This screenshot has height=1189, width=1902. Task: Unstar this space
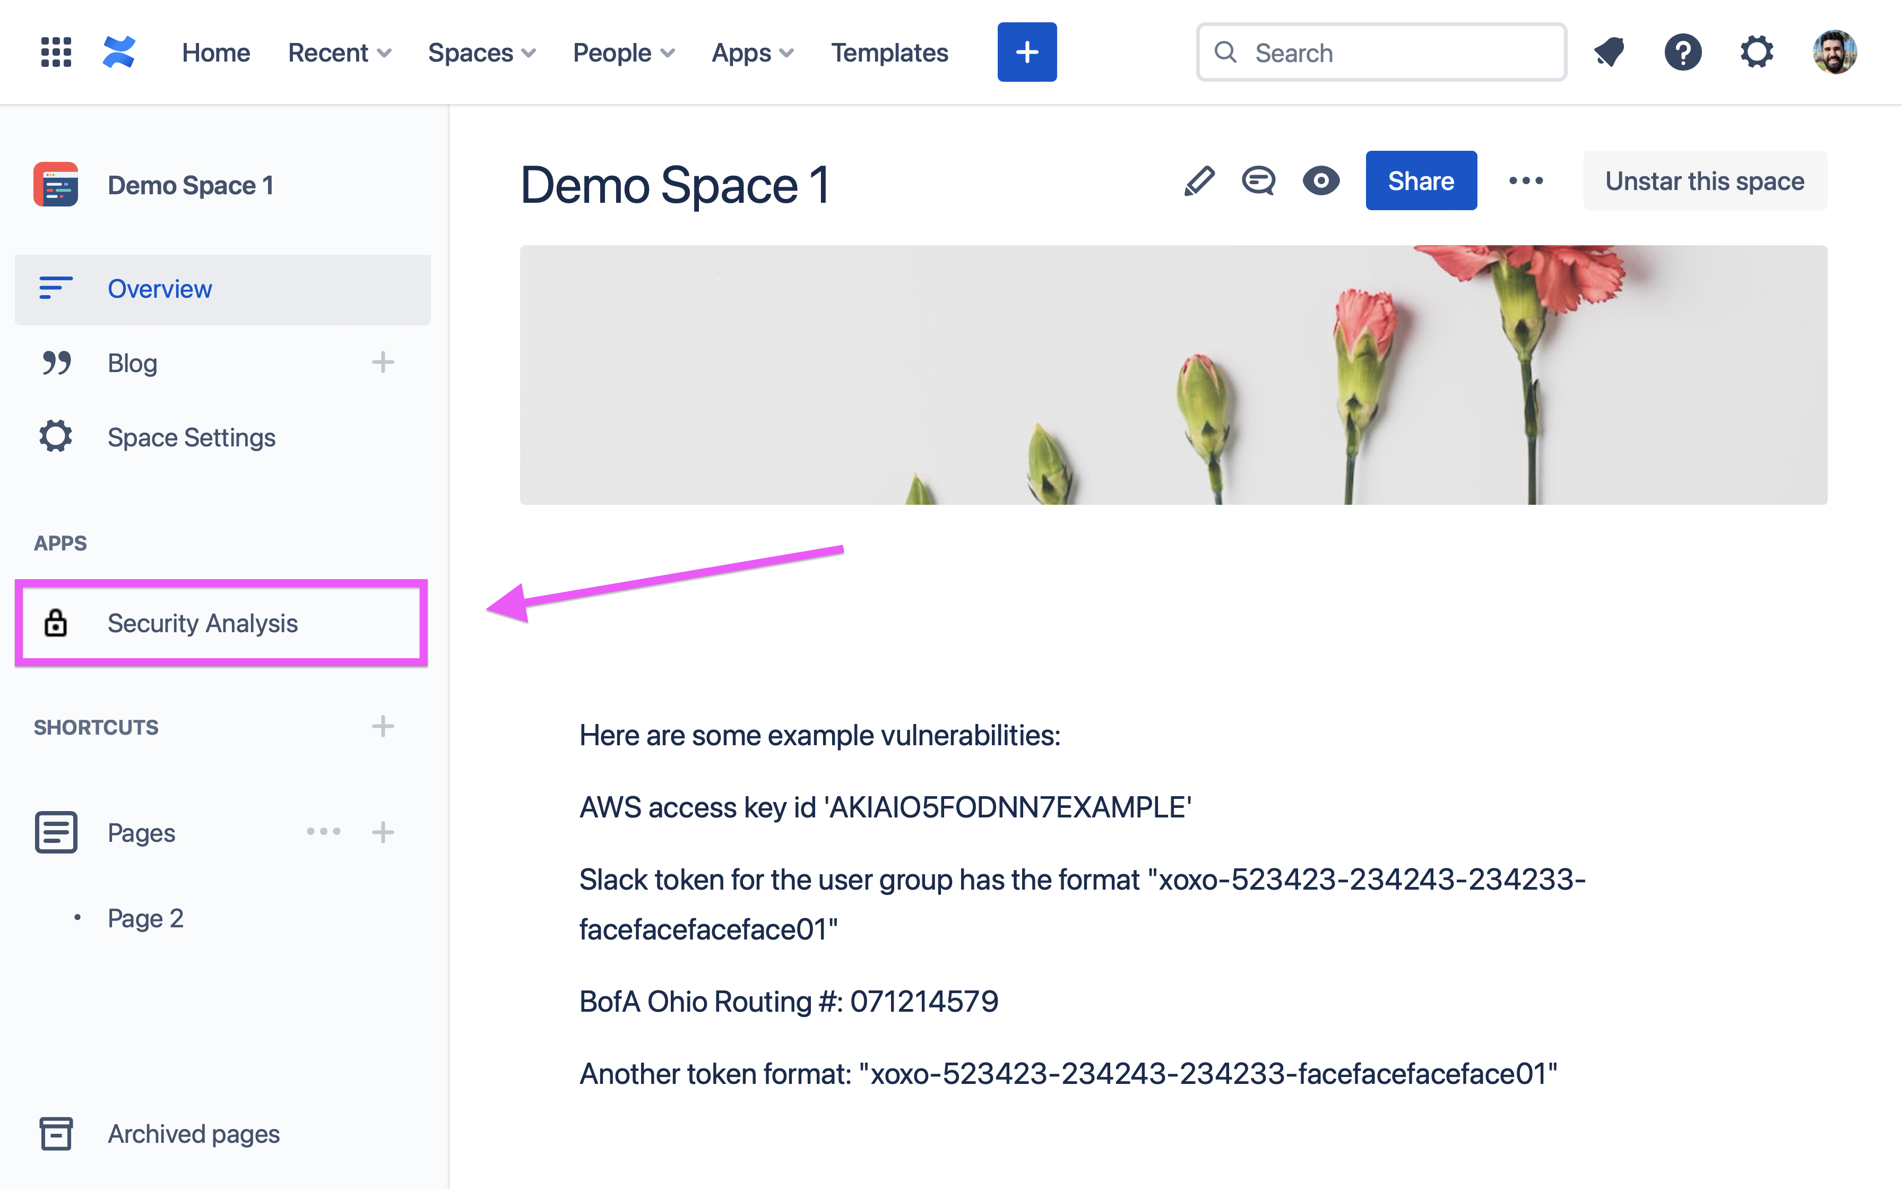coord(1705,181)
